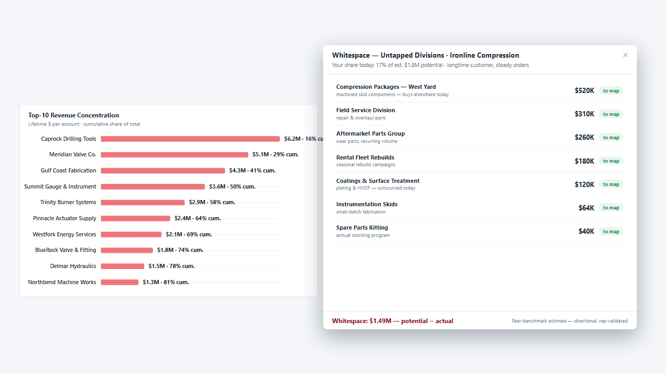Click 'to map' for Coatings & Surface Treatment
Image resolution: width=666 pixels, height=374 pixels.
(611, 184)
